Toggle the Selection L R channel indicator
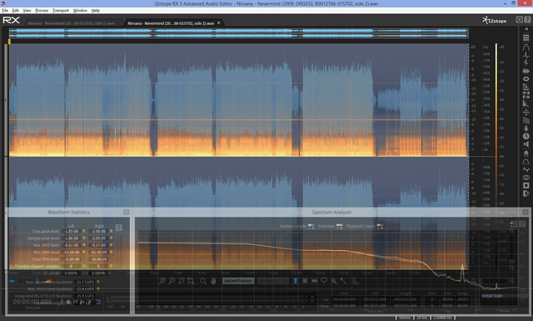Image resolution: width=533 pixels, height=321 pixels. (339, 227)
